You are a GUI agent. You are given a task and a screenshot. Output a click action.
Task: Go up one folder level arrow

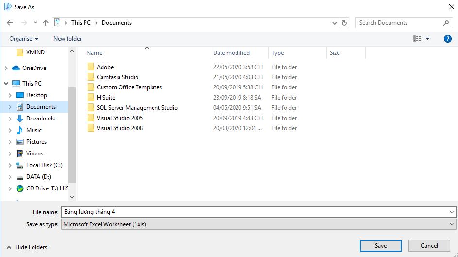45,23
